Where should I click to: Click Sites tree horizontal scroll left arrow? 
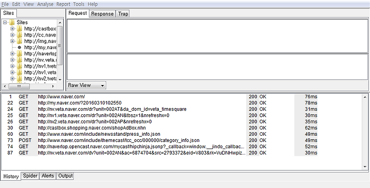(x=5, y=87)
